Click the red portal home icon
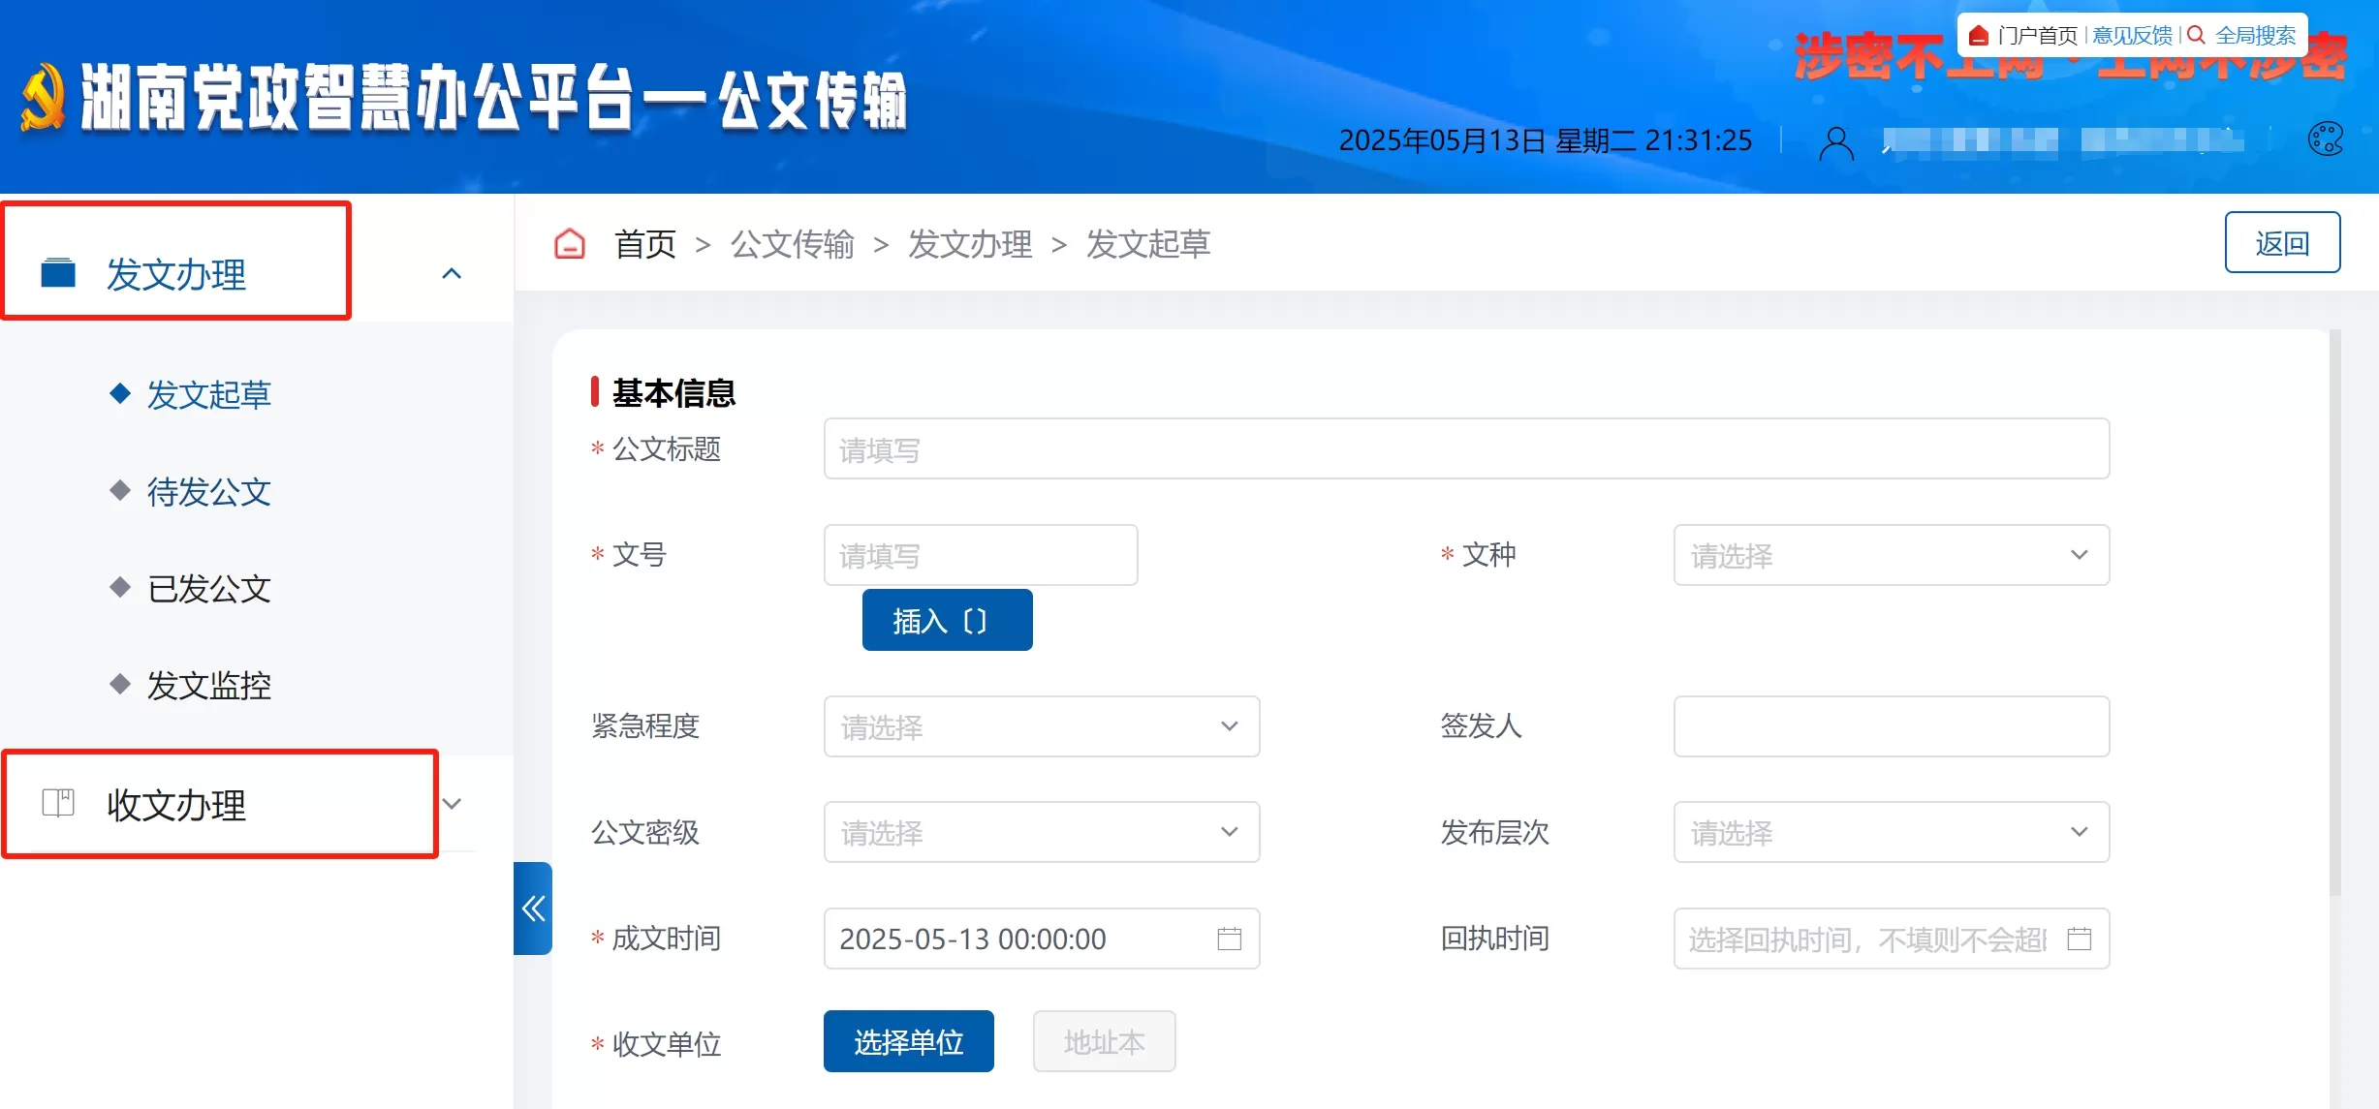2379x1109 pixels. 1979,36
